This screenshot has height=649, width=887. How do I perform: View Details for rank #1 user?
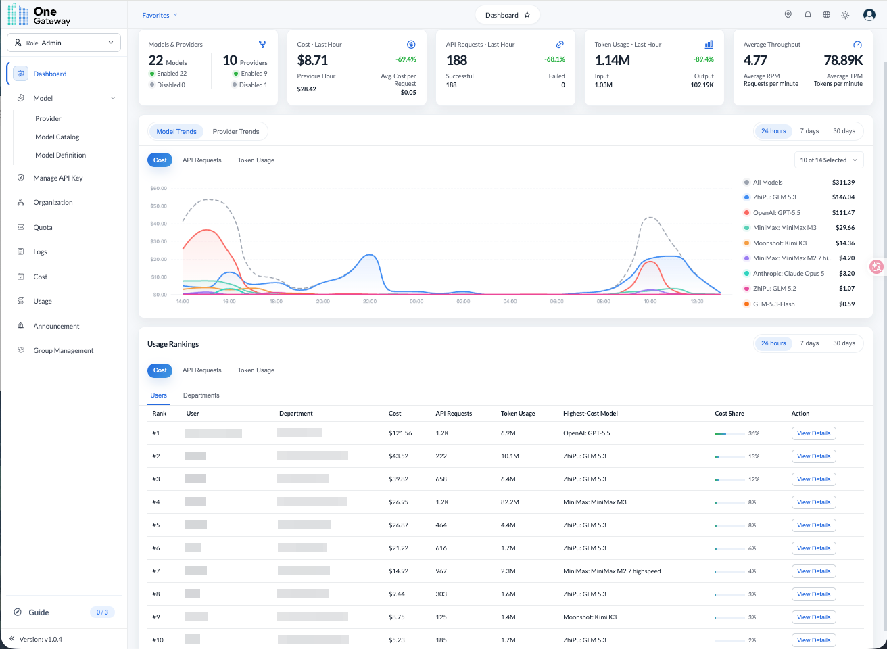(x=813, y=433)
